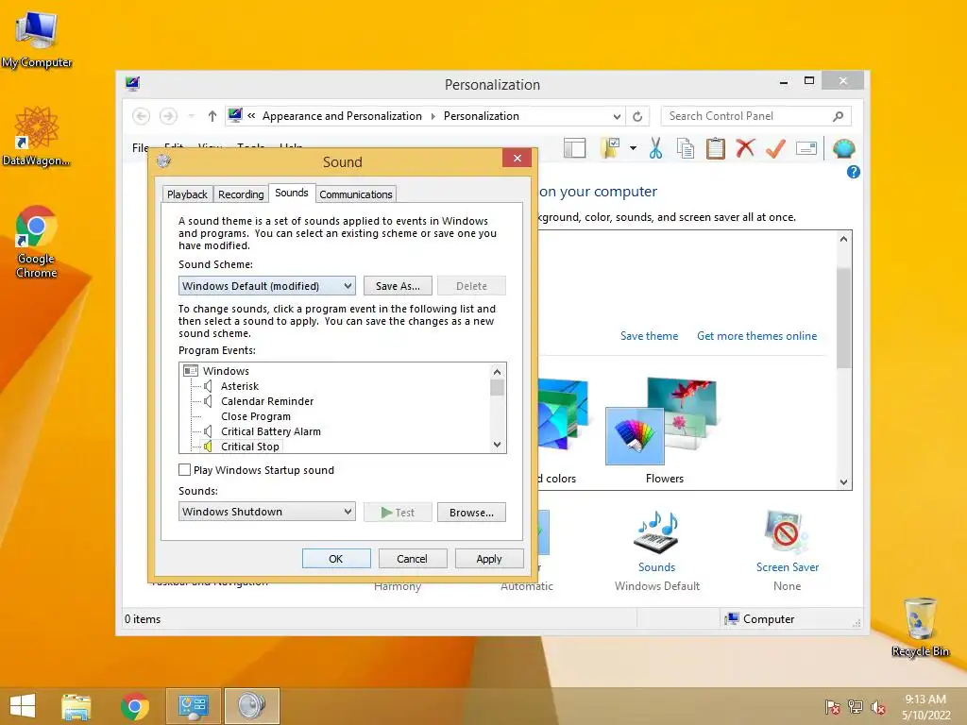Click the Screen Saver icon in Personalization

(787, 532)
